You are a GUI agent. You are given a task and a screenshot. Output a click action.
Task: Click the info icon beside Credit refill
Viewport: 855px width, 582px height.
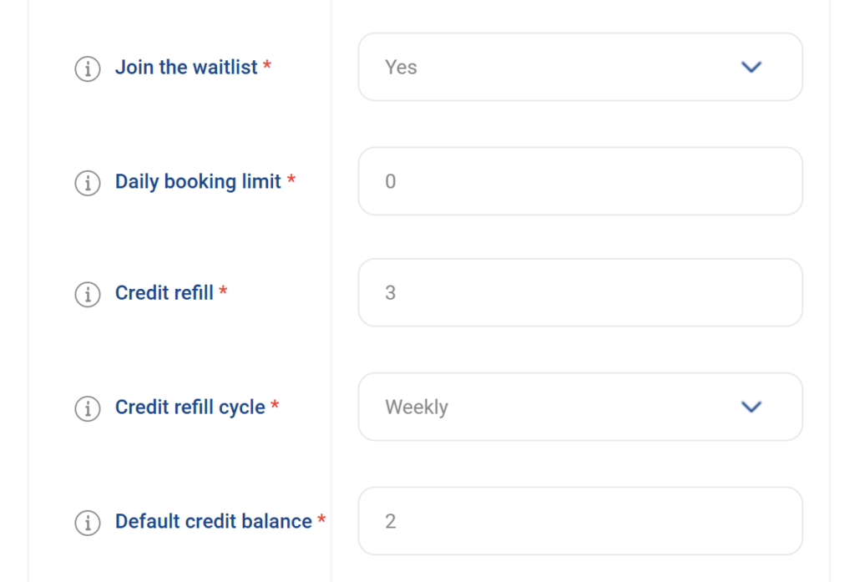(88, 295)
